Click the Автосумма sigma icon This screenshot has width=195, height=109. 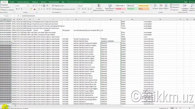coord(171,5)
